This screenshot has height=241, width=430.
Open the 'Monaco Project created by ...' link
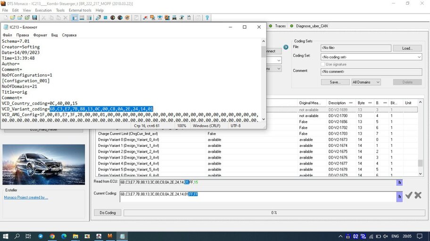26,198
